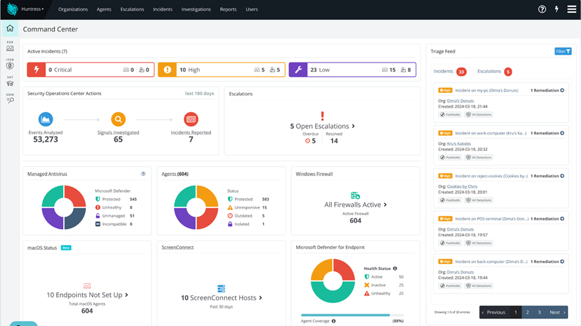Open the Agents menu
Image resolution: width=581 pixels, height=326 pixels.
[x=104, y=10]
